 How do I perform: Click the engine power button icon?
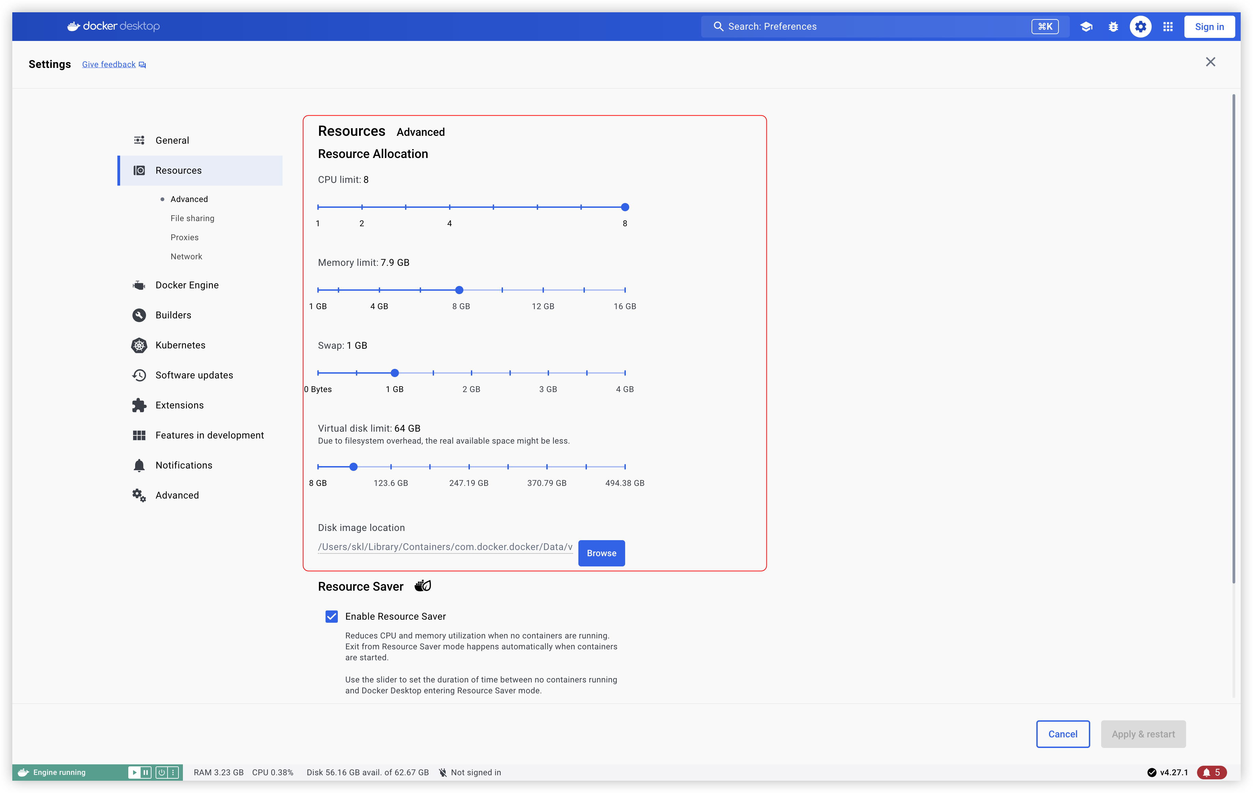[x=161, y=772]
